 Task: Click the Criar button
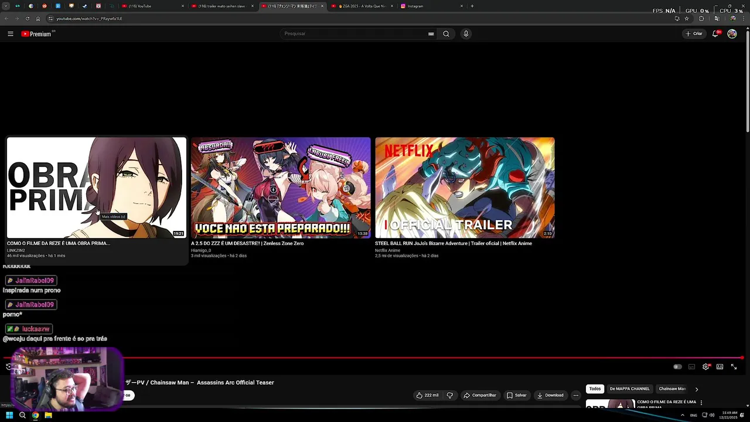(694, 34)
